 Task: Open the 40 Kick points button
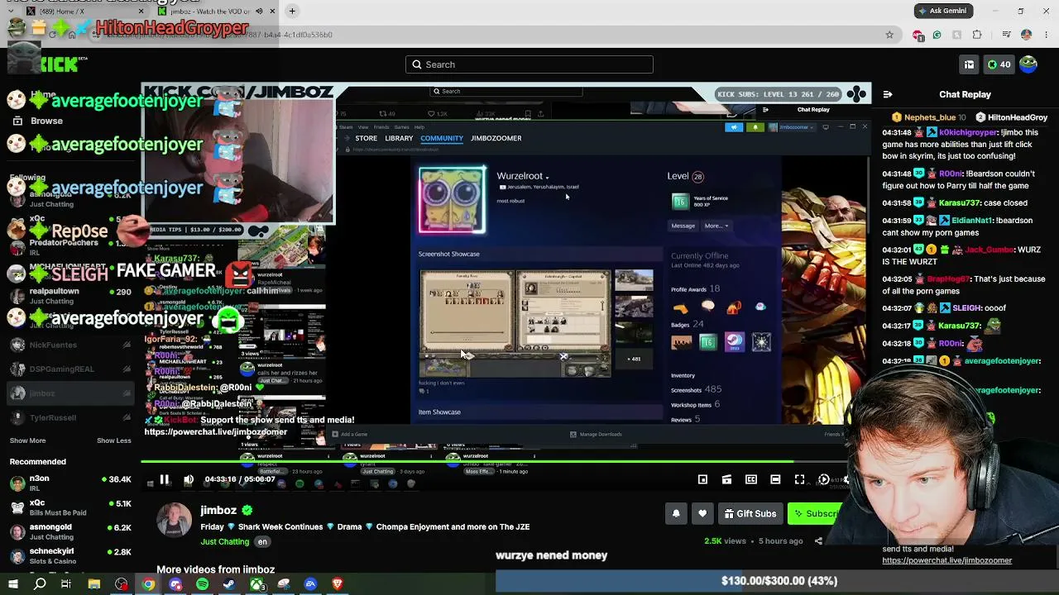pos(999,64)
